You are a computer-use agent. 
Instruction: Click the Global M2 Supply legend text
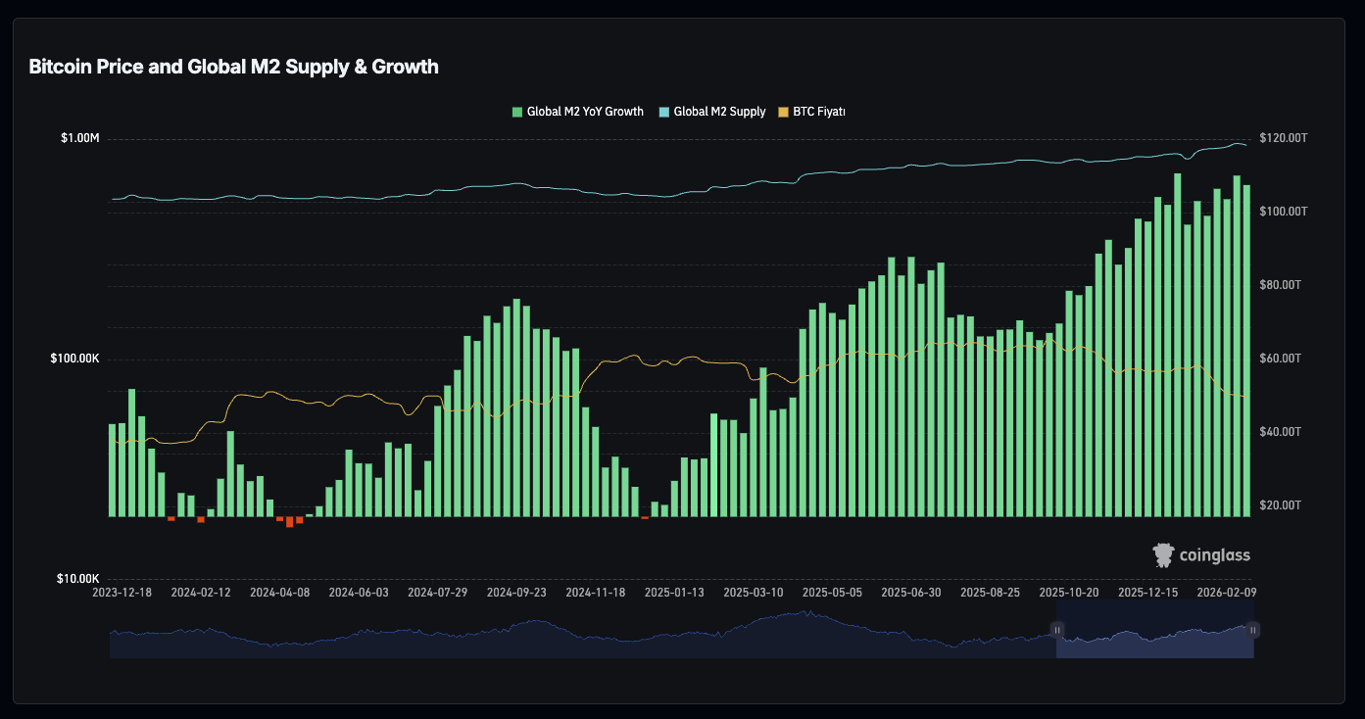(719, 112)
